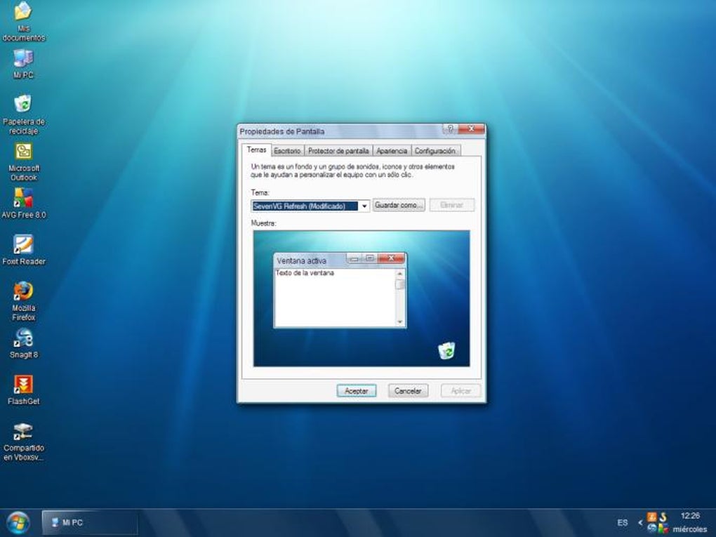This screenshot has height=537, width=716.
Task: Switch to the Temas tab
Action: click(257, 150)
